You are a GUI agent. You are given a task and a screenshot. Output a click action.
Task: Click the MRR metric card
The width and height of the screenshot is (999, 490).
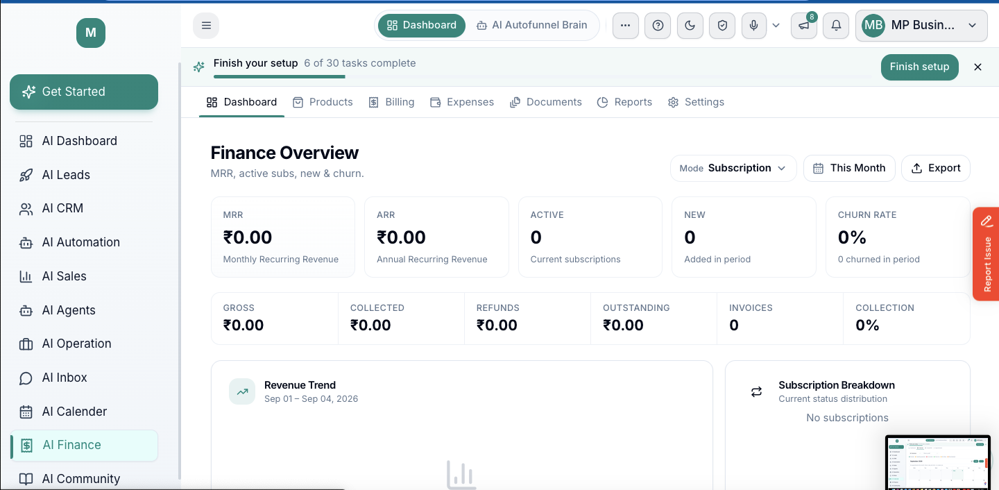(x=283, y=237)
